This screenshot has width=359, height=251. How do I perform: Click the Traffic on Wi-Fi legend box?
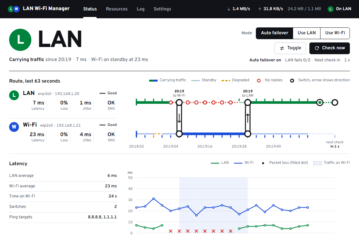pos(317,163)
